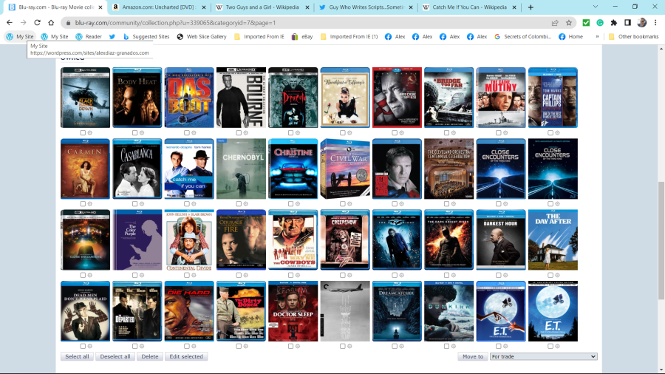
Task: Open the eBay bookmark
Action: point(301,36)
